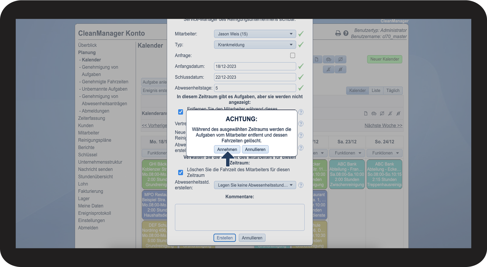Click the small car icon in the Kalenderansicht row

tap(374, 113)
